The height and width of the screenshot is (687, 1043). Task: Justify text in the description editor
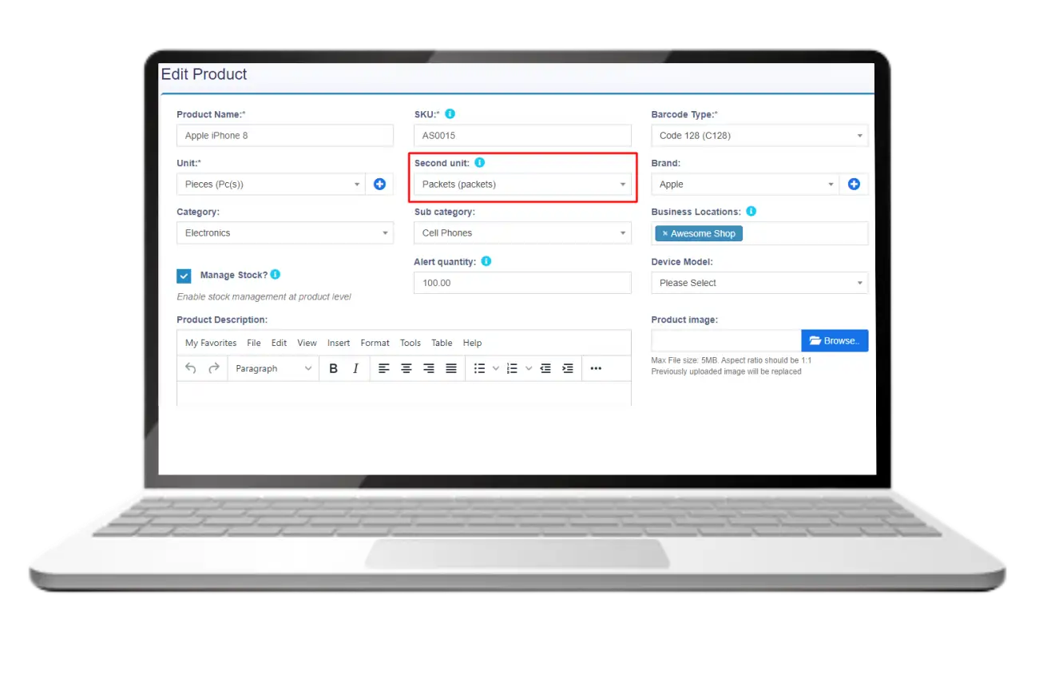451,368
